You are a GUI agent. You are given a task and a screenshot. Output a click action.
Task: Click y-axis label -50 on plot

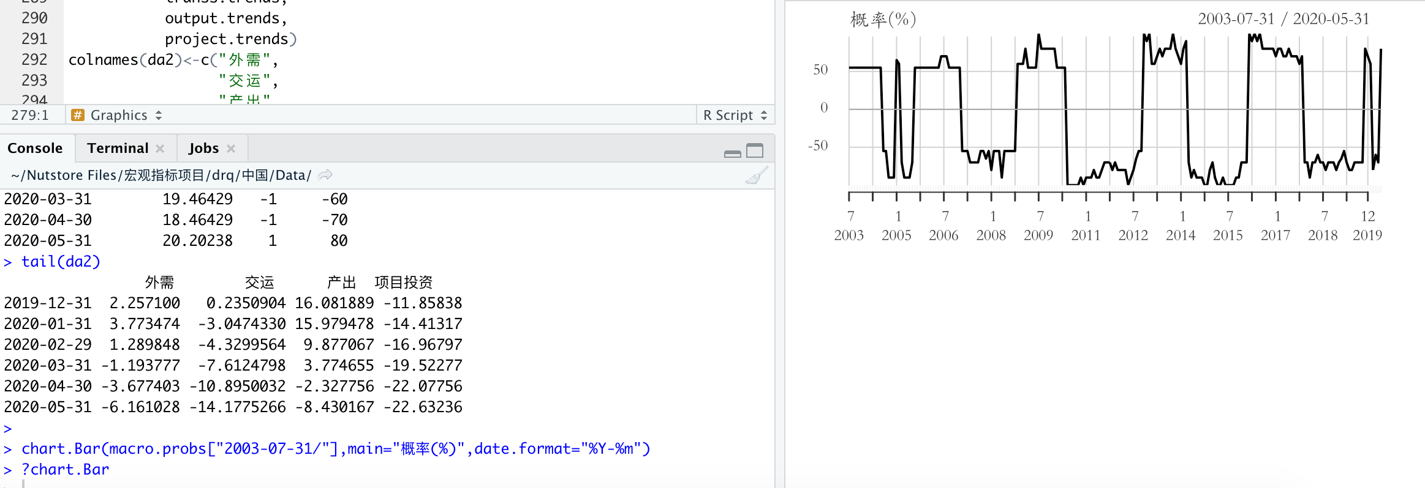[818, 146]
